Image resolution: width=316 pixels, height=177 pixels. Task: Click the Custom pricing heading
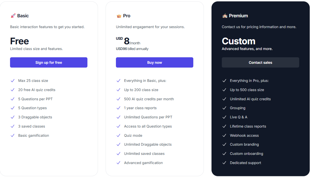click(x=239, y=41)
